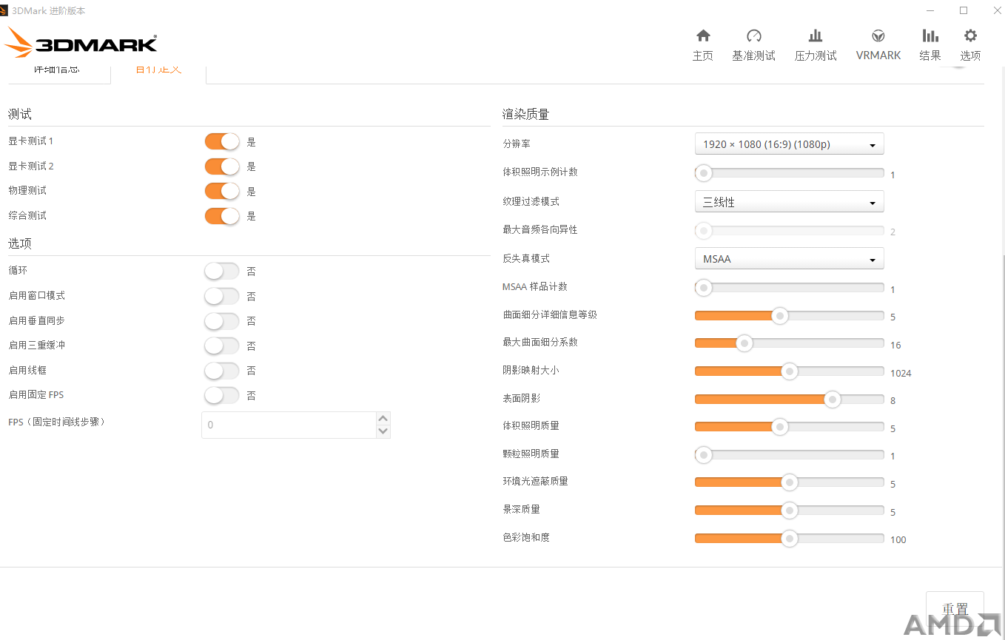Disable the 显卡测试 1 toggle
This screenshot has height=640, width=1005.
coord(222,141)
